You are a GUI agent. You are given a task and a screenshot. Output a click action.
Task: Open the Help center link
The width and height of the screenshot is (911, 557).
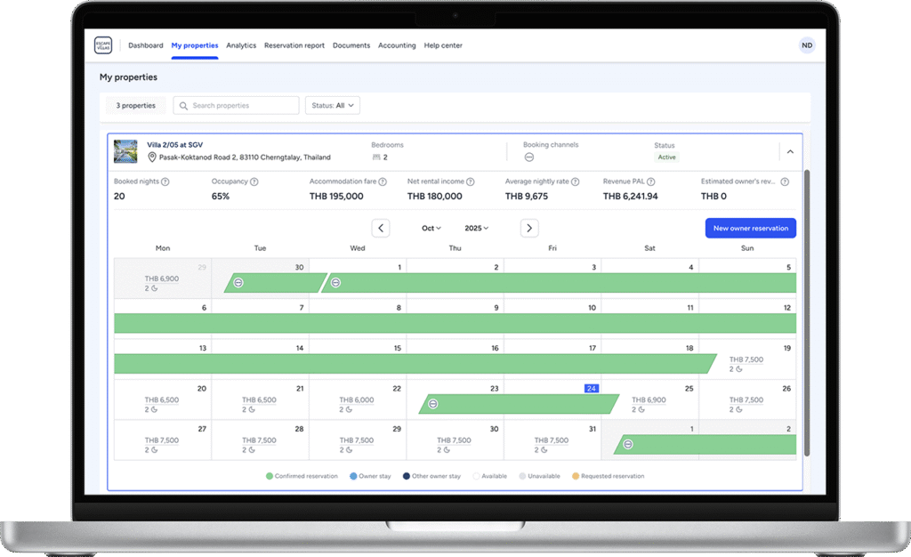tap(443, 45)
